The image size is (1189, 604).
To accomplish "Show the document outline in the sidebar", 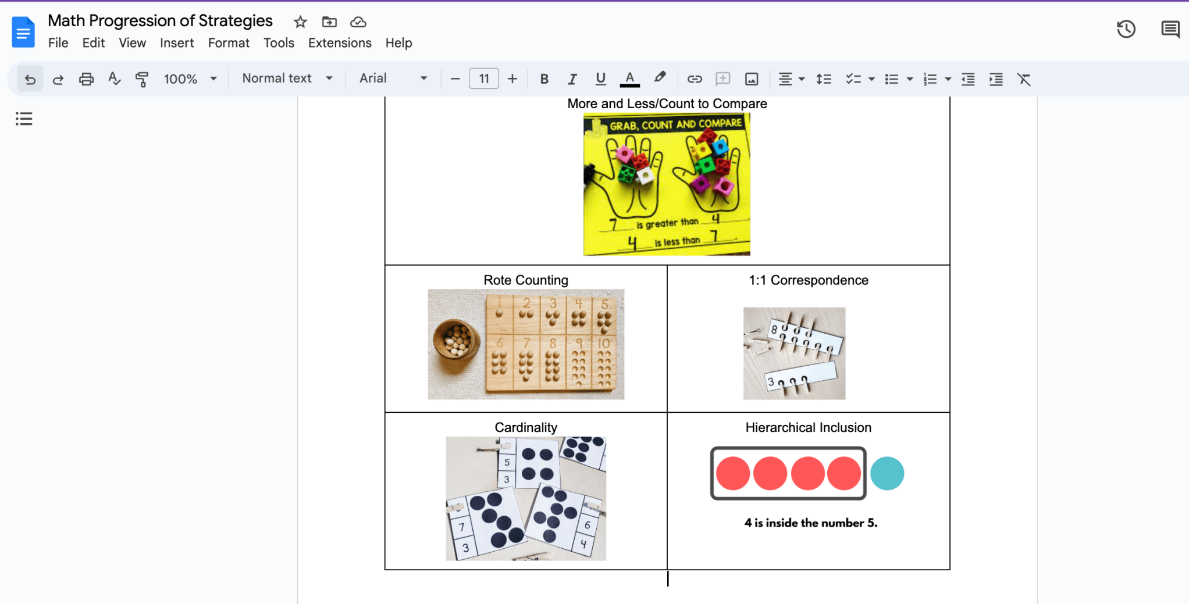I will coord(24,119).
